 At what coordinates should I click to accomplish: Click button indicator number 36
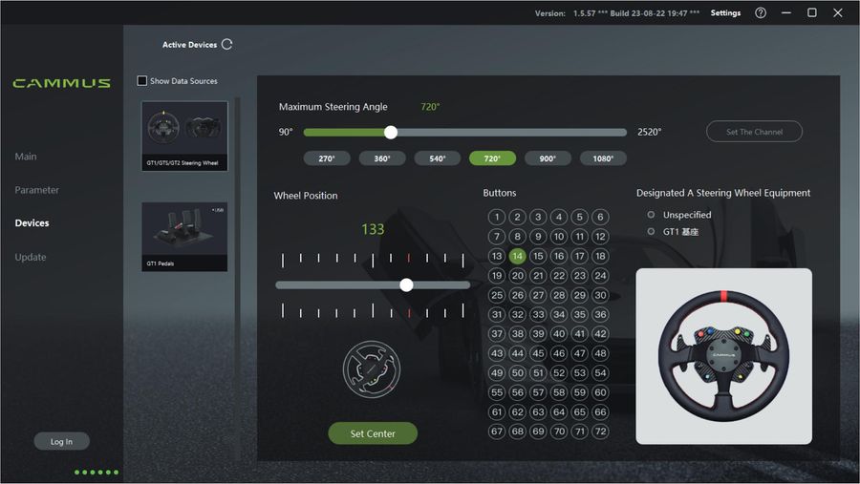(x=600, y=314)
